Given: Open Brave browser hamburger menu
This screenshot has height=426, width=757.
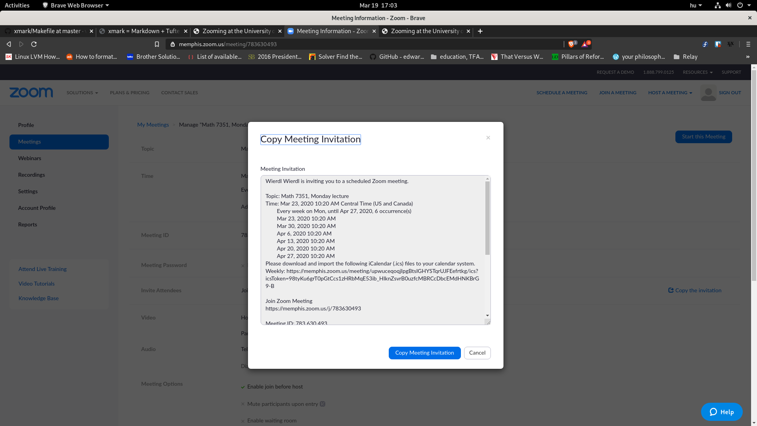Looking at the screenshot, I should click(748, 44).
